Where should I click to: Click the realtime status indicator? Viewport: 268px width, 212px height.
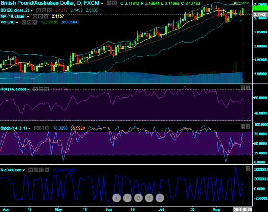click(x=241, y=3)
